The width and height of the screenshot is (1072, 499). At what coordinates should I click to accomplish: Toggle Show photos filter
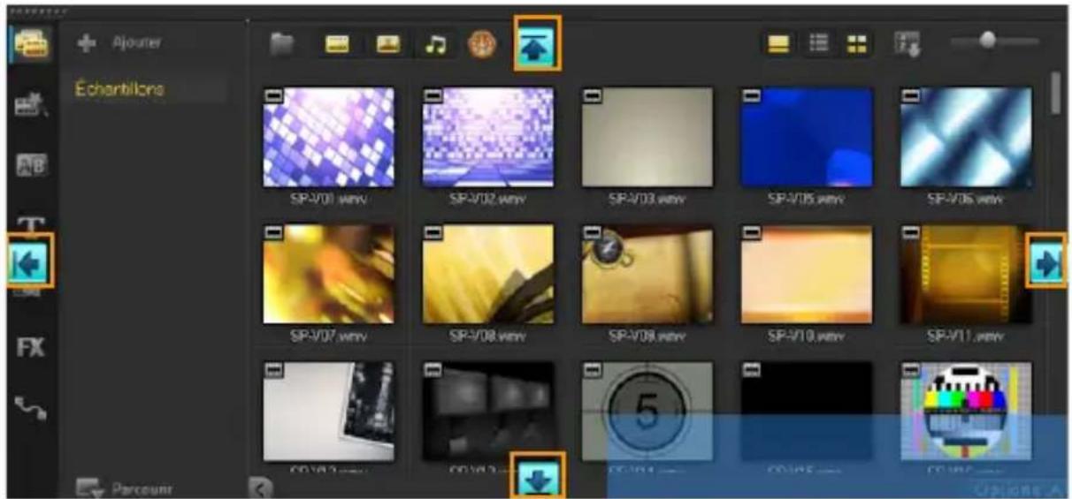pos(388,46)
